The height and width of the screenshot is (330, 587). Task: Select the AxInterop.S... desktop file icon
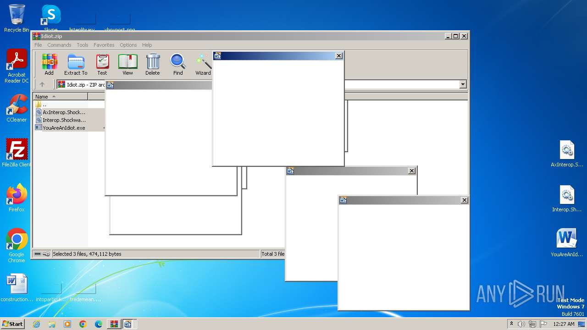click(567, 154)
